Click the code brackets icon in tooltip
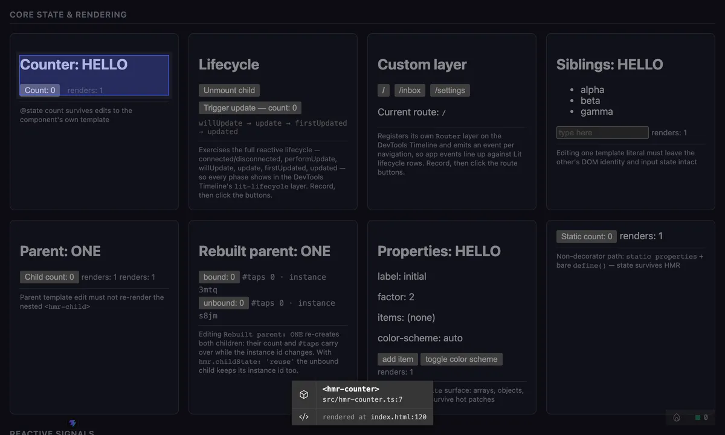Screen dimensions: 725x435 [304, 417]
